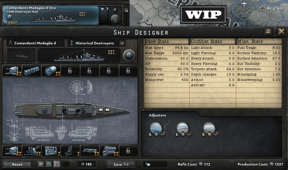Click the duplicate design icon
The width and height of the screenshot is (288, 170).
click(x=41, y=164)
